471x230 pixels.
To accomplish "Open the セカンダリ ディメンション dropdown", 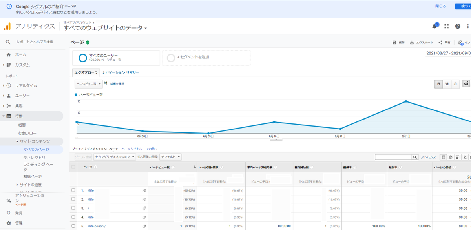I will (115, 157).
